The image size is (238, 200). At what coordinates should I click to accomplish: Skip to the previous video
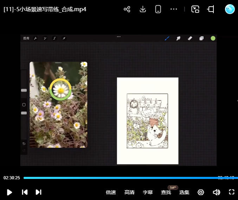tap(25, 192)
